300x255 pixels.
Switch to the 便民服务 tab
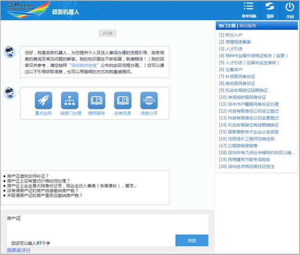pos(248,26)
